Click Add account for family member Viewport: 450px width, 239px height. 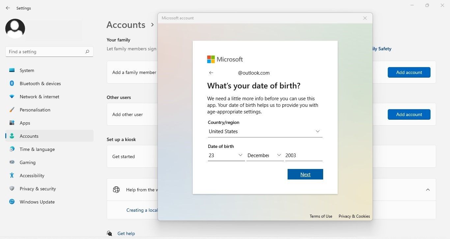(x=409, y=72)
